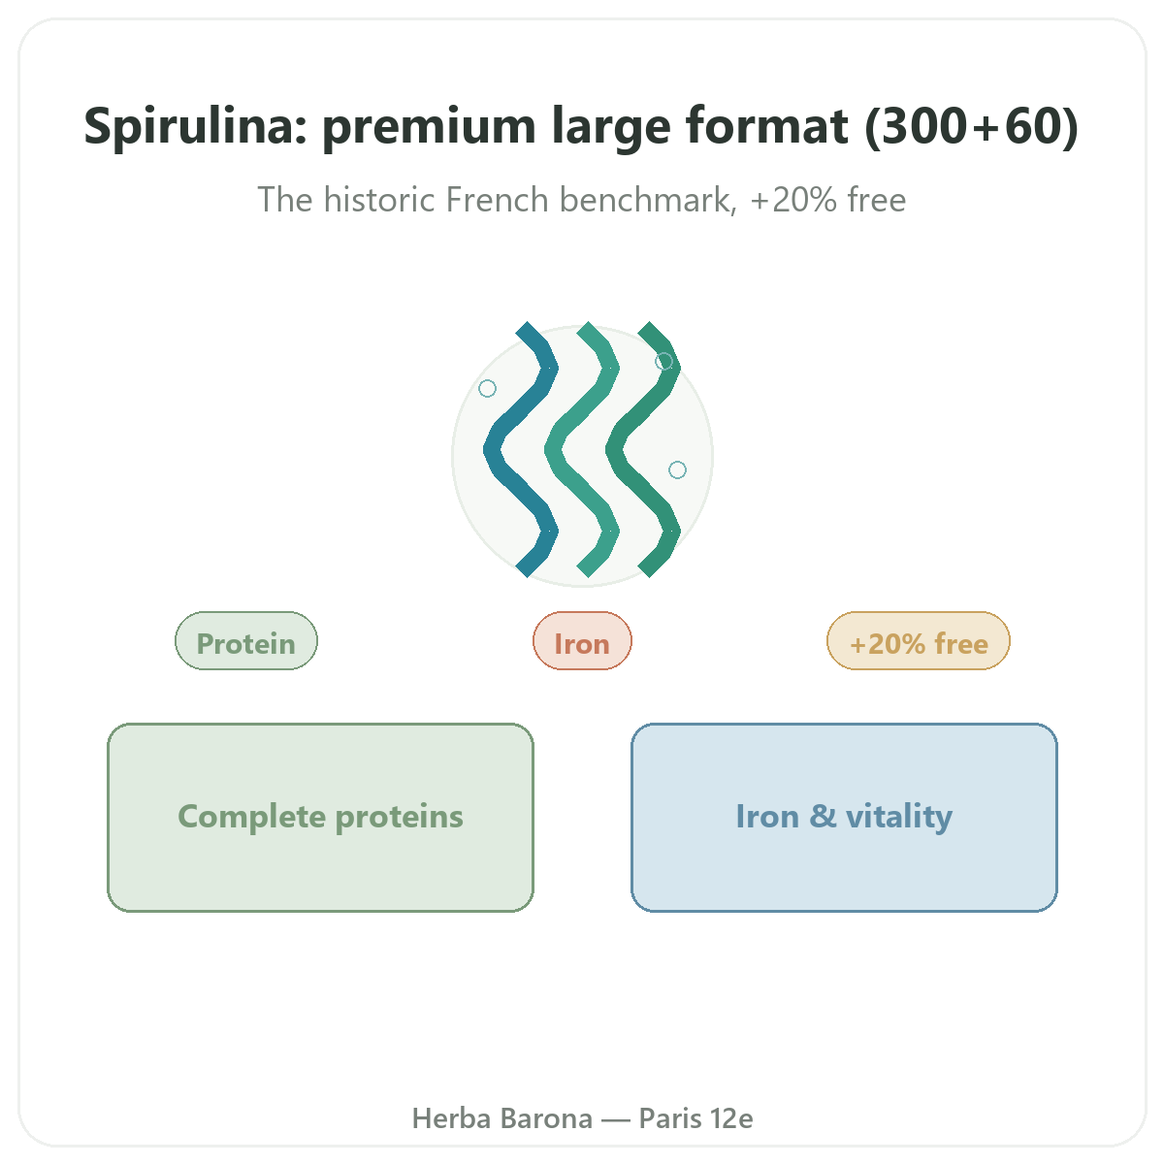The height and width of the screenshot is (1164, 1164).
Task: Click the Herba Barona Paris 12e footer
Action: [582, 1118]
